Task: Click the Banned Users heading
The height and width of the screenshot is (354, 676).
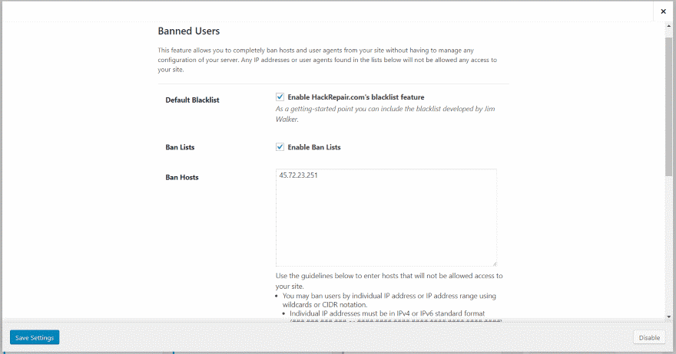Action: (189, 31)
